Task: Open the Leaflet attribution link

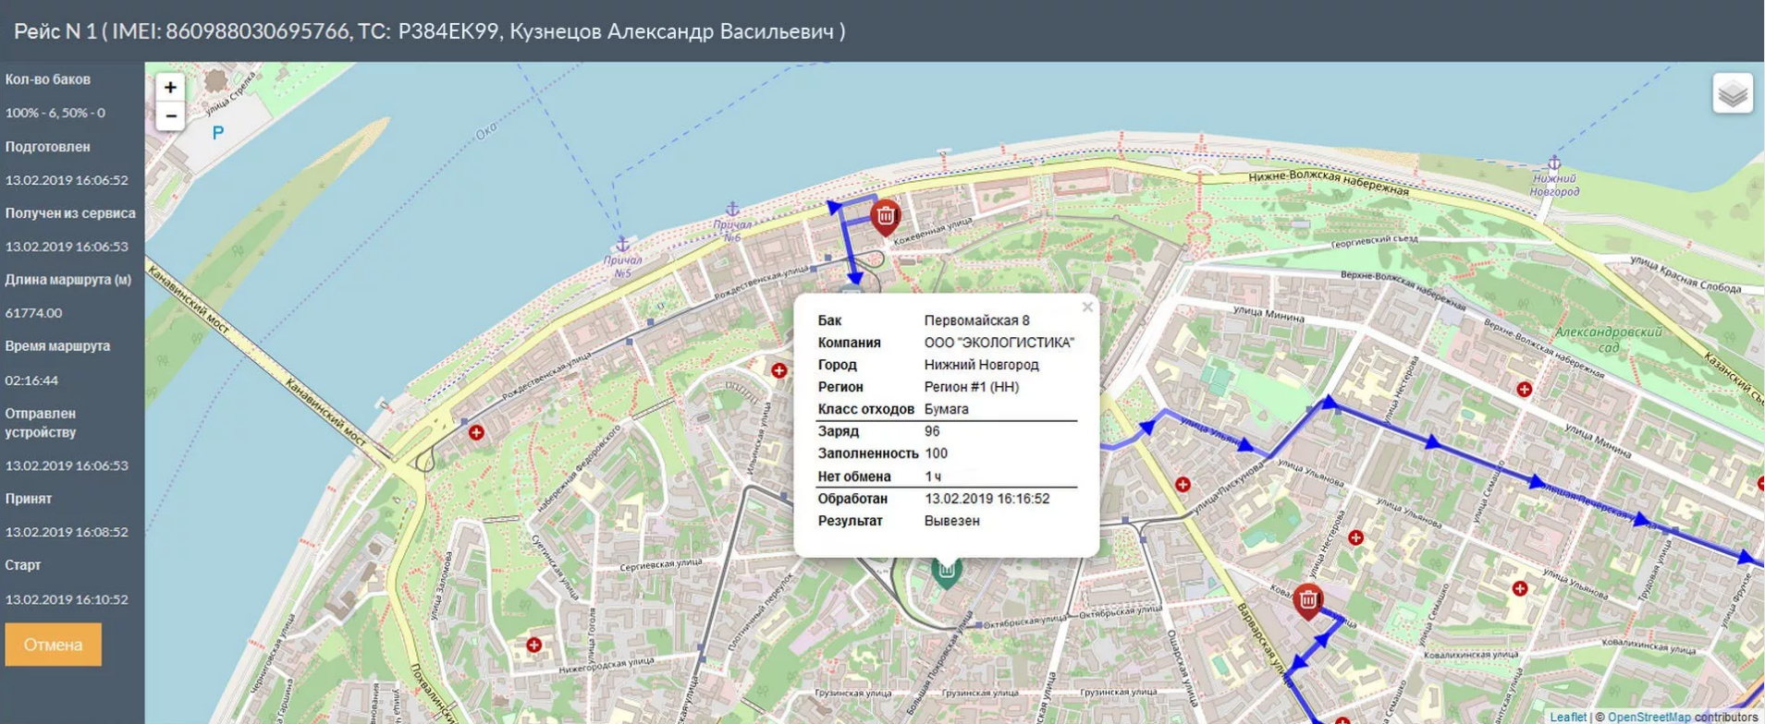Action: click(x=1568, y=717)
